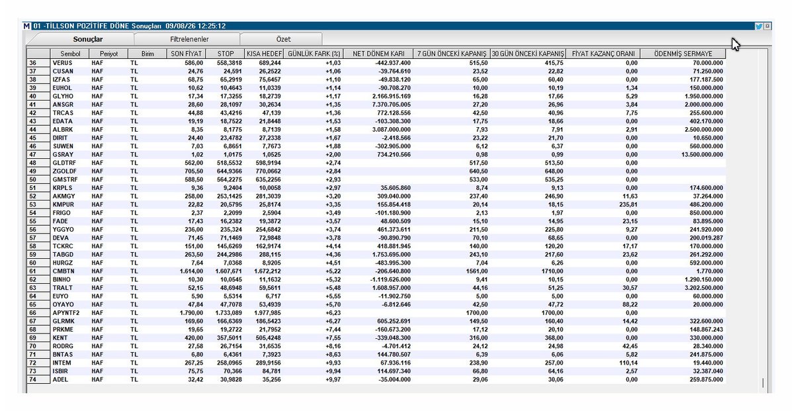The height and width of the screenshot is (411, 793).
Task: Sort by the Sembol column header
Action: [x=70, y=54]
